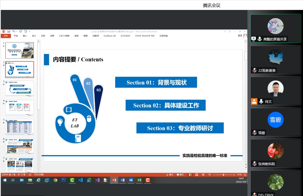This screenshot has height=196, width=303.
Task: Open Photoshop from the taskbar
Action: click(x=64, y=180)
